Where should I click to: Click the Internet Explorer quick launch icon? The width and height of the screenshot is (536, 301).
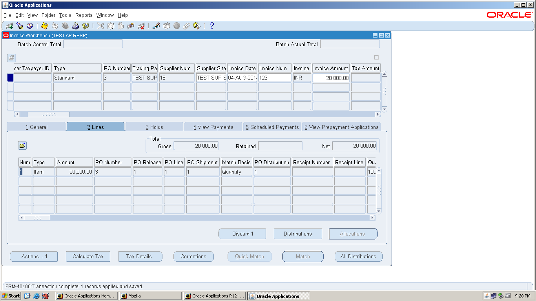[x=36, y=296]
